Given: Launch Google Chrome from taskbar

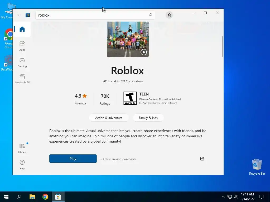Looking at the screenshot, I should click(45, 197).
